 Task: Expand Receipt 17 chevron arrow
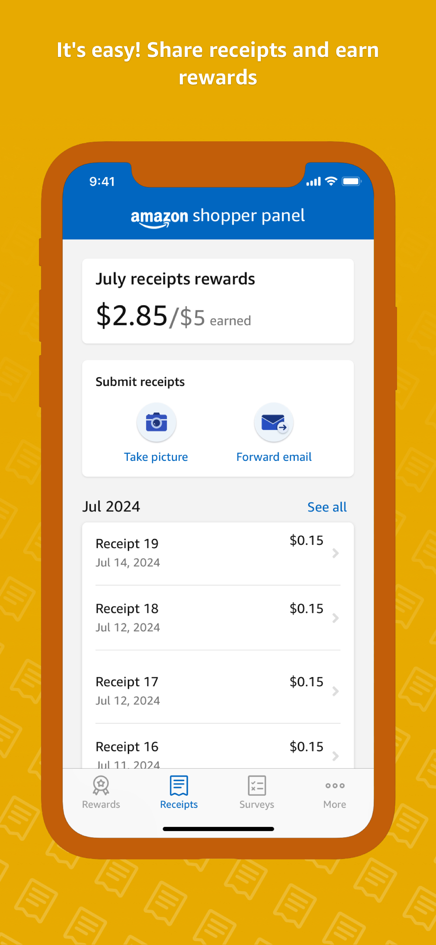click(x=335, y=691)
